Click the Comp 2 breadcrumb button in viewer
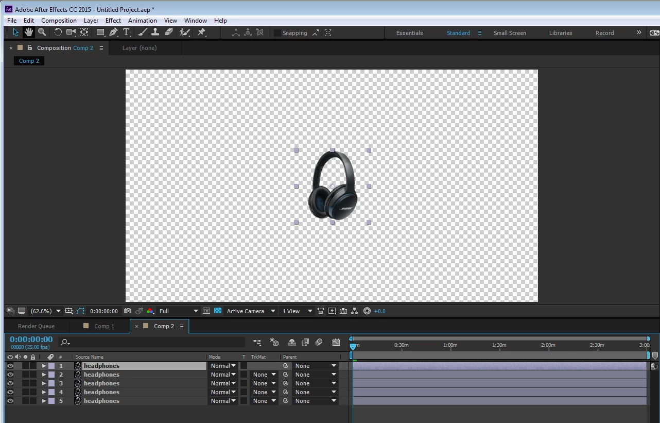 pyautogui.click(x=29, y=61)
